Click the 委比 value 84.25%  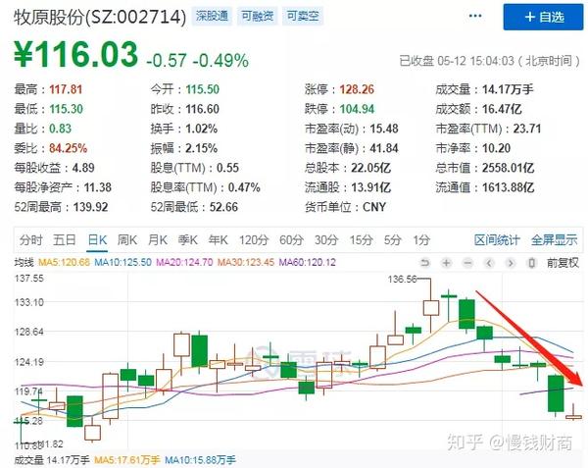[69, 148]
